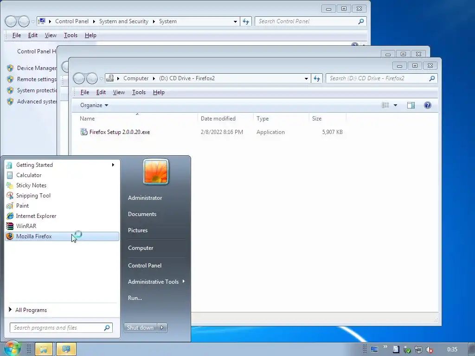This screenshot has height=356, width=475.
Task: Toggle the preview pane in CD Drive window
Action: [x=411, y=105]
